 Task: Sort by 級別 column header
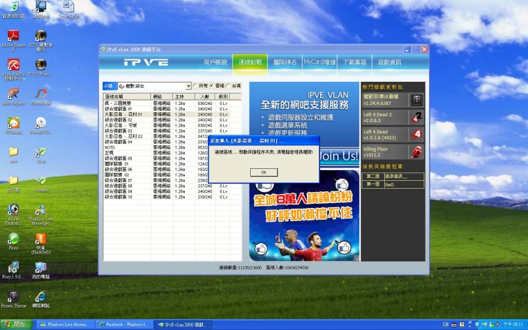(x=222, y=96)
